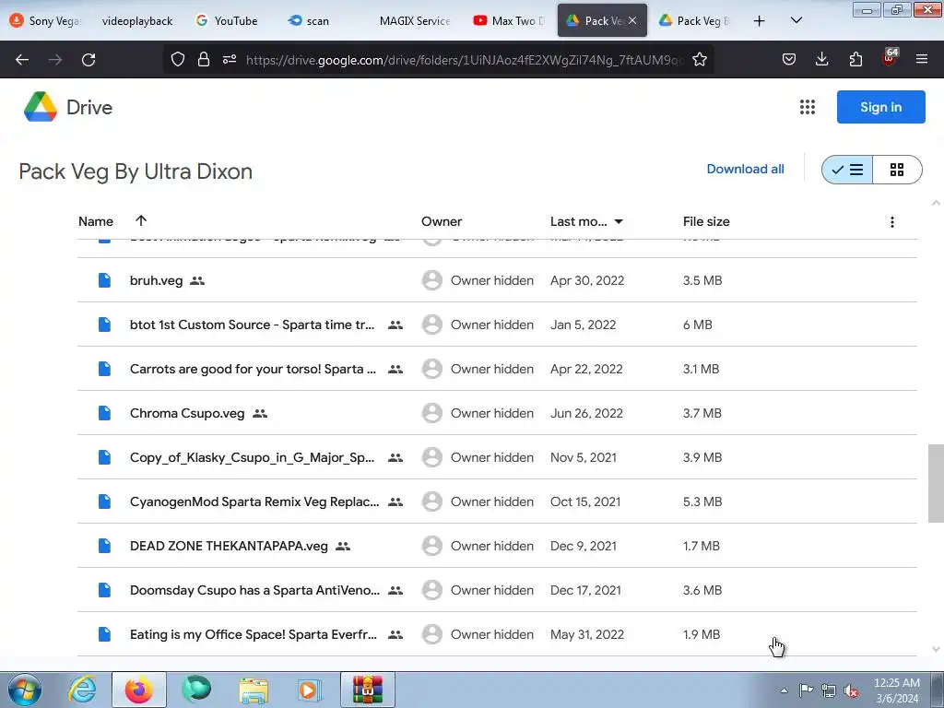This screenshot has height=708, width=944.
Task: Click the Action Center flag tray icon
Action: tap(806, 690)
